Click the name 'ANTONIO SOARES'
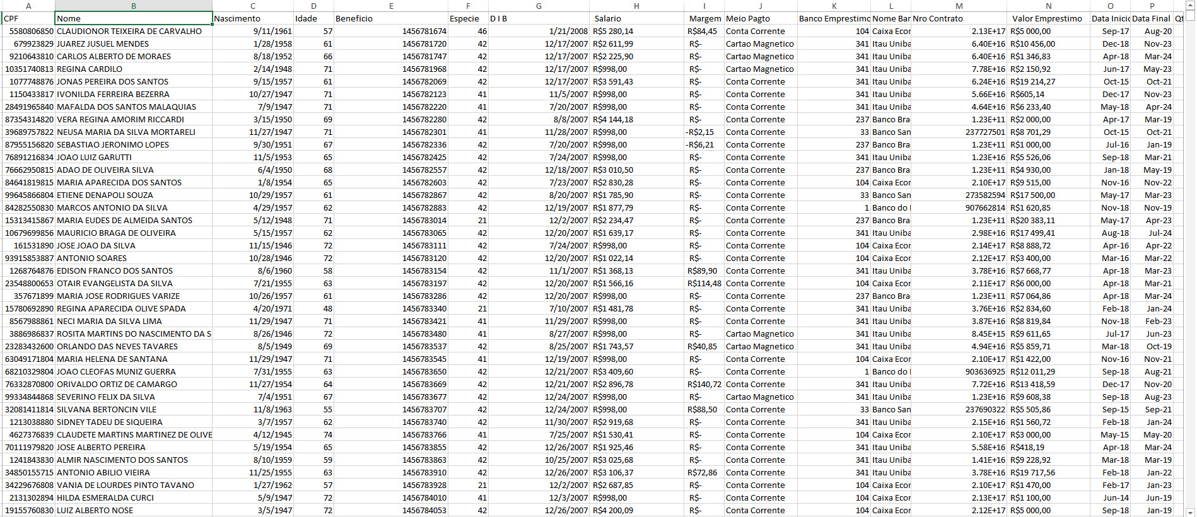Image resolution: width=1197 pixels, height=517 pixels. [x=91, y=258]
